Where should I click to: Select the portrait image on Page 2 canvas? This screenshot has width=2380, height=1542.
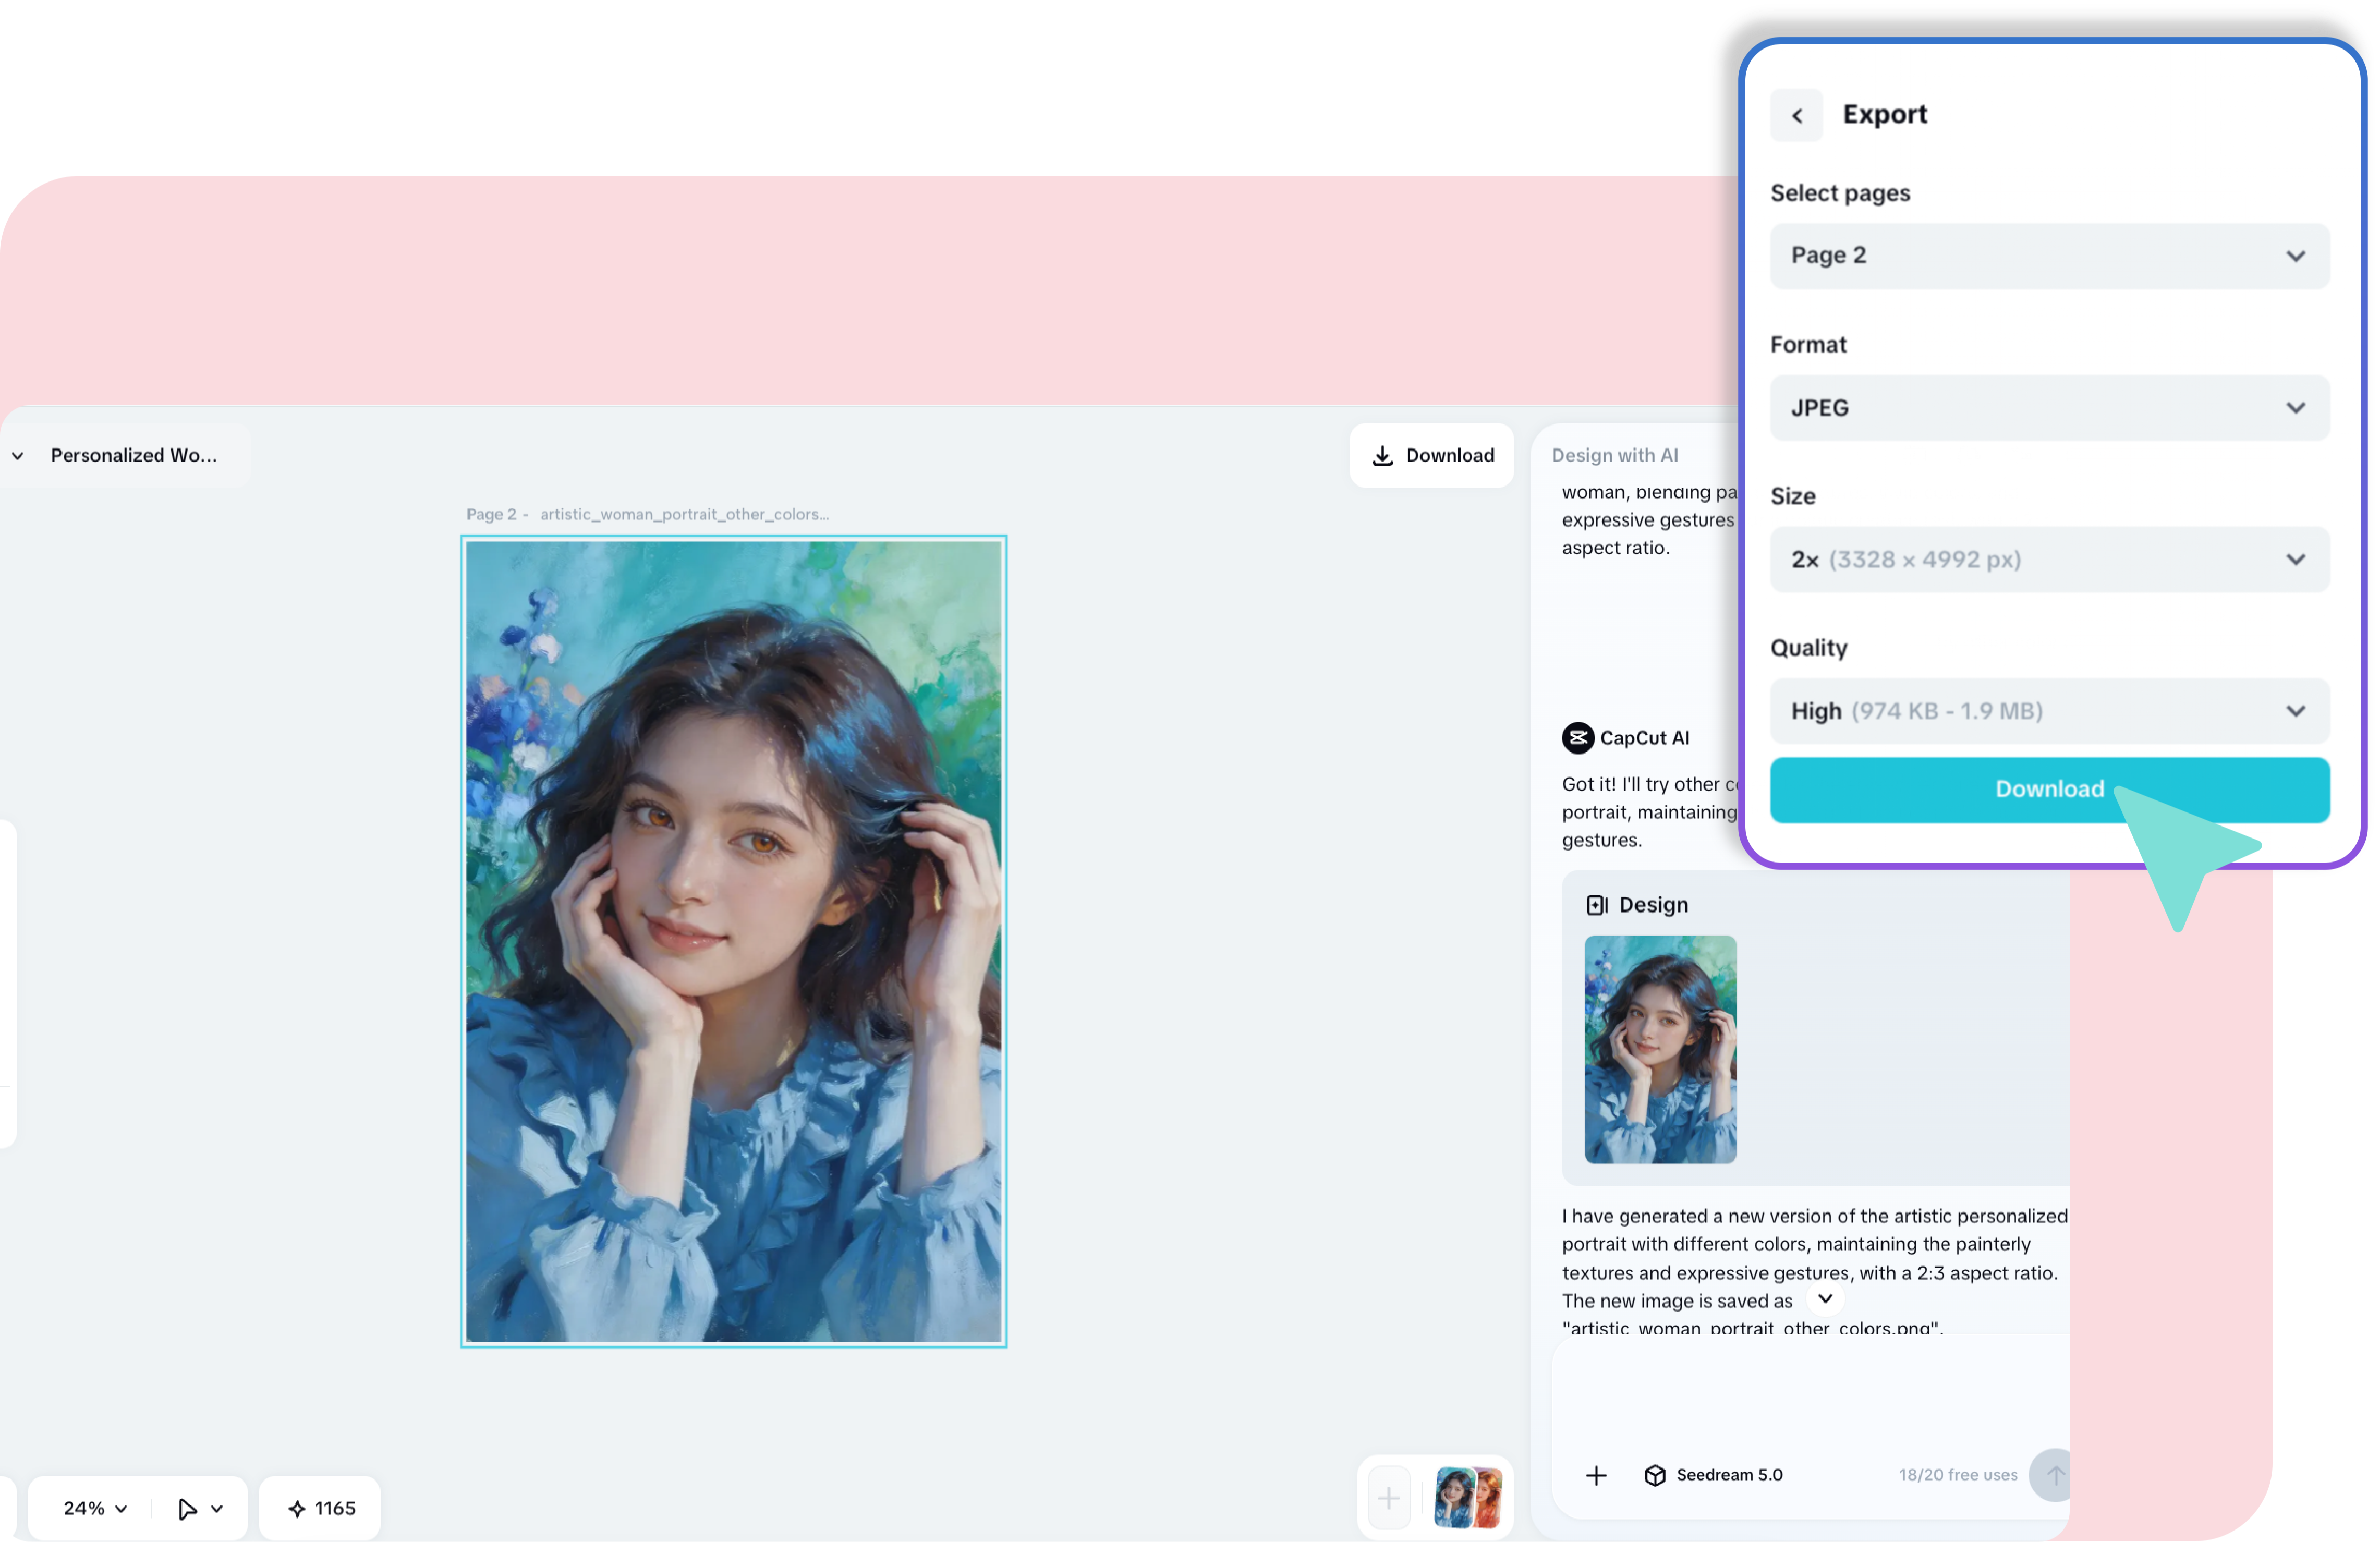[x=733, y=941]
